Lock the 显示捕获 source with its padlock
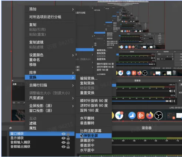Image resolution: width=182 pixels, height=157 pixels. coord(68,138)
